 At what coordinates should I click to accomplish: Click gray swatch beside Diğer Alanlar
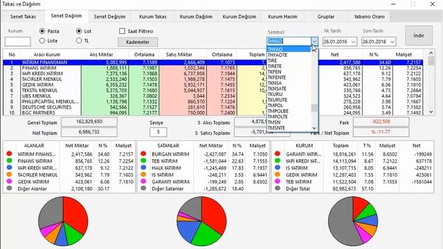(x=9, y=188)
